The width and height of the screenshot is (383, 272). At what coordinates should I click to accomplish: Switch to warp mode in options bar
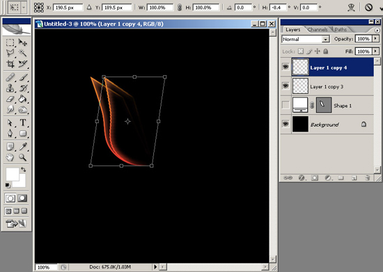(351, 8)
